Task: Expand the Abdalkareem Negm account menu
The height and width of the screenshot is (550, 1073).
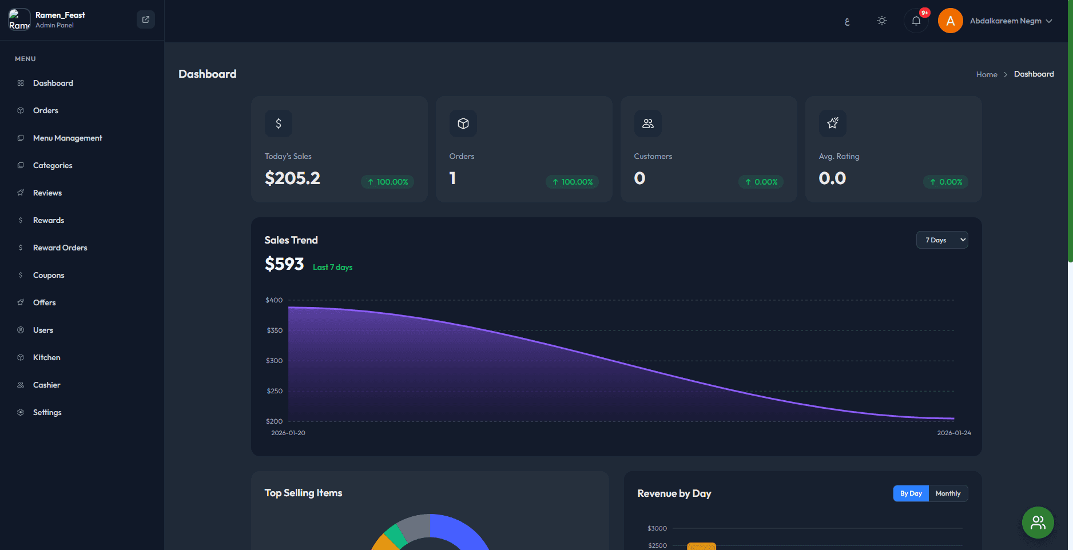Action: click(x=1011, y=21)
